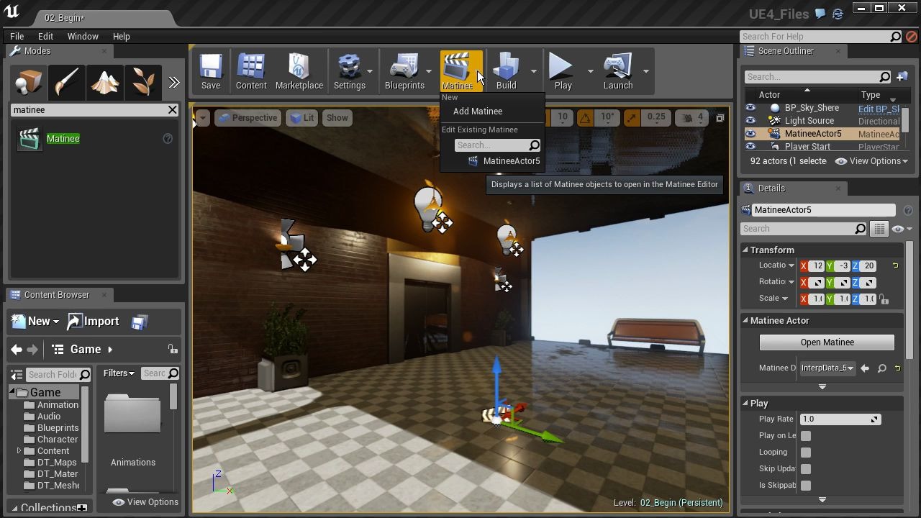The image size is (921, 518).
Task: Browse to Matinee Data asset magnifier icon
Action: 881,368
